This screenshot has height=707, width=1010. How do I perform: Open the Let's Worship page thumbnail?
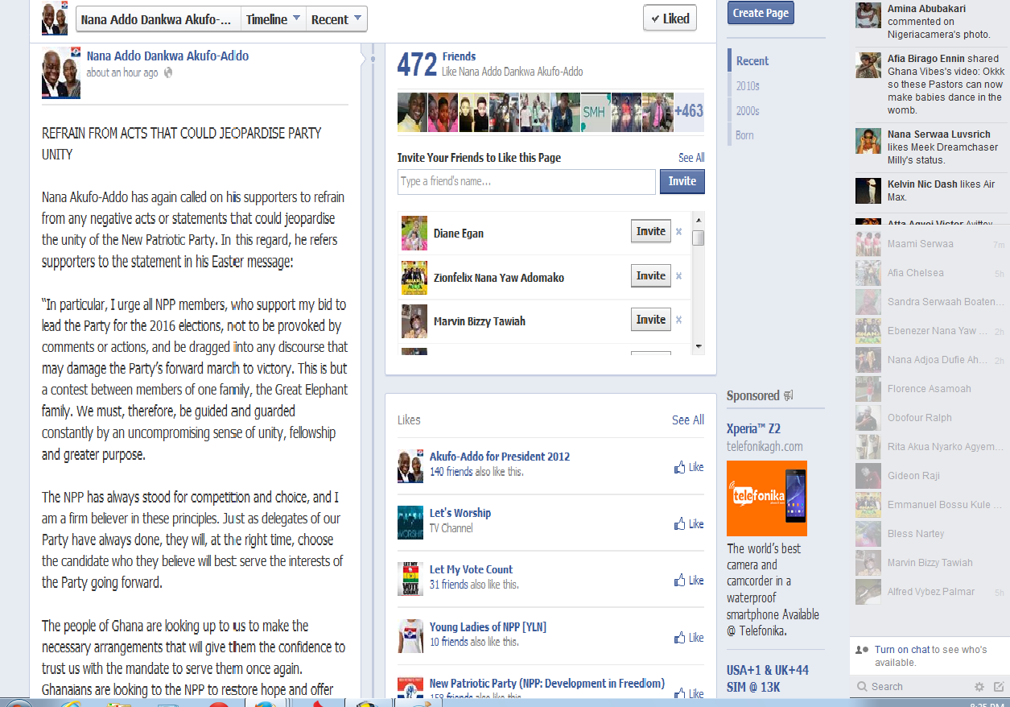(410, 523)
